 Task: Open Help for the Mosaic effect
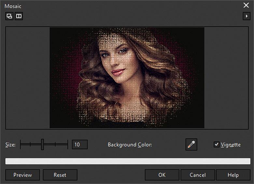[233, 175]
